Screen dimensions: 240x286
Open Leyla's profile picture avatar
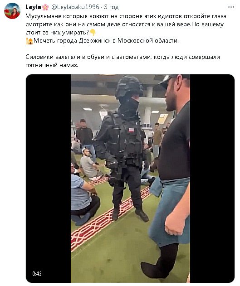12,11
